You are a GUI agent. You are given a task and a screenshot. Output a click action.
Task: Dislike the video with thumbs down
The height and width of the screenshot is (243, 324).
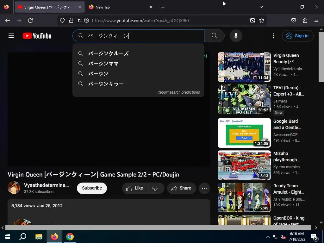155,188
